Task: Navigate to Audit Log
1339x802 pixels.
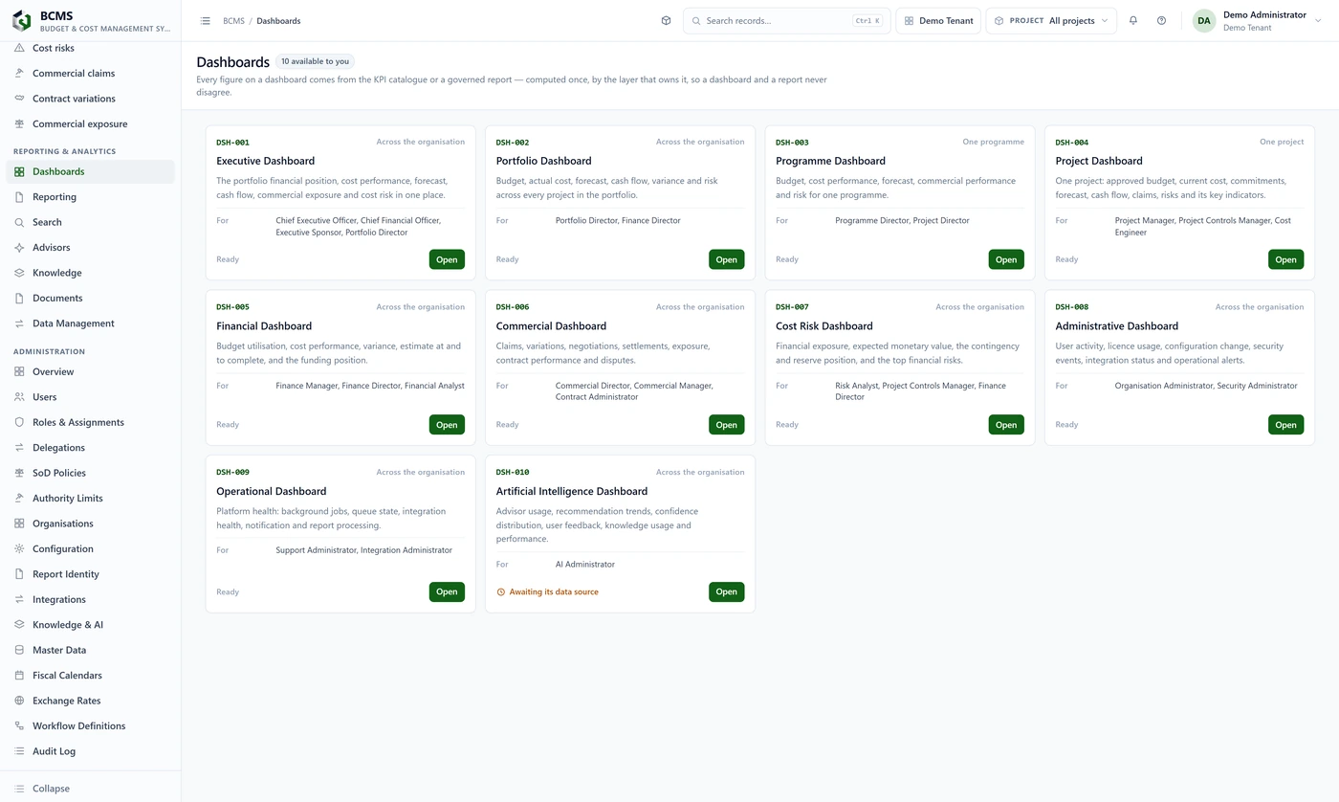Action: (x=90, y=751)
